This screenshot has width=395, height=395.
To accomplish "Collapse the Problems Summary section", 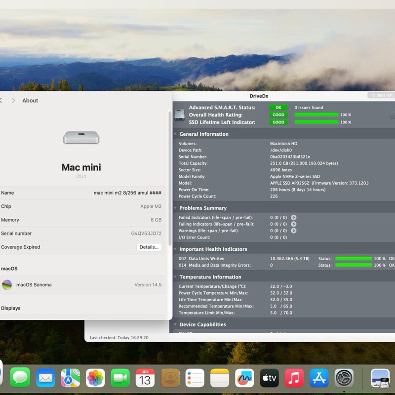I will (x=176, y=208).
